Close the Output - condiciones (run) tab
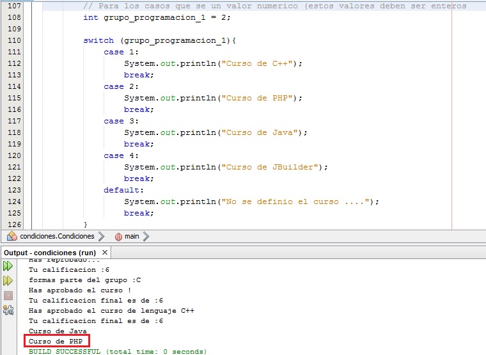Screen dimensions: 486x355 [105, 253]
